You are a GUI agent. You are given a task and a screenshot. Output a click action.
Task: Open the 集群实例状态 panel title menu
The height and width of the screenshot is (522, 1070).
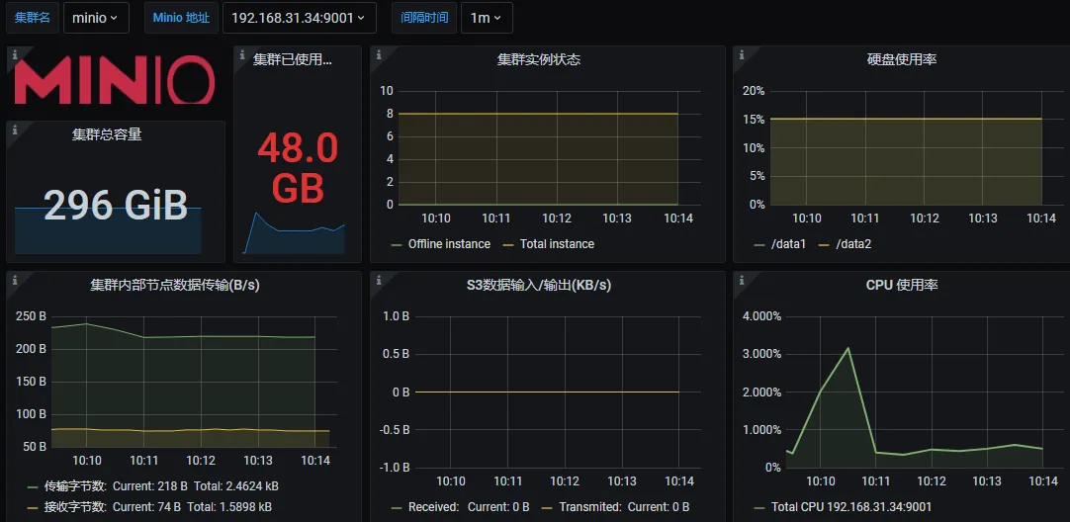coord(538,59)
